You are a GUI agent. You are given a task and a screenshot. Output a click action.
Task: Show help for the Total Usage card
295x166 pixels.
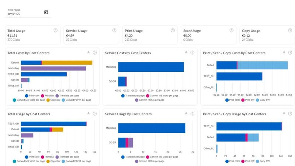(x=56, y=30)
